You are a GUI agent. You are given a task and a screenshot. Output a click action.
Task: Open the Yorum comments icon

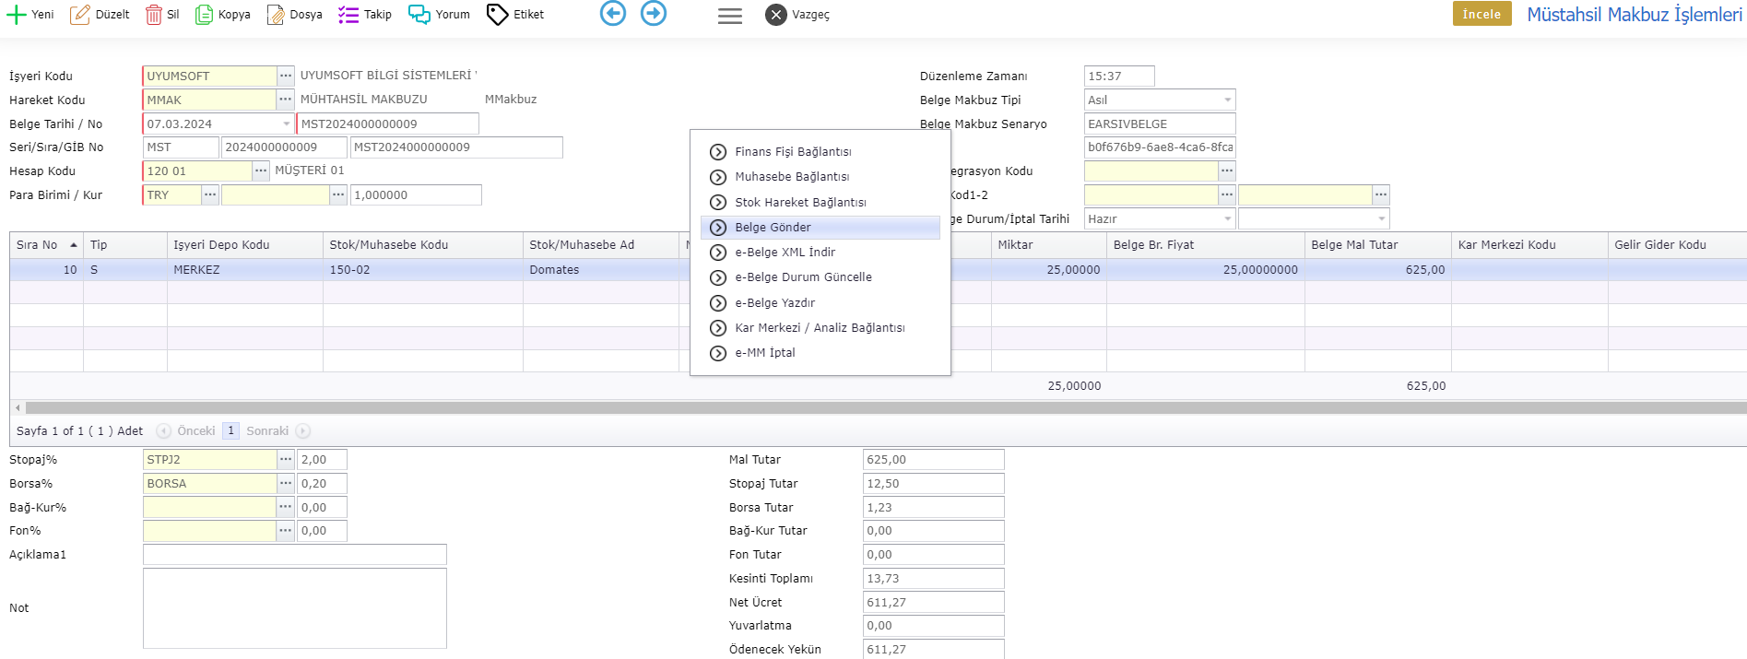[x=419, y=15]
